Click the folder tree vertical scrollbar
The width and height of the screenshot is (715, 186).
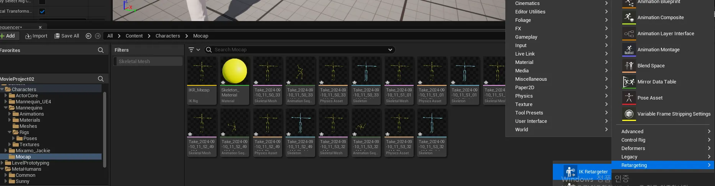pos(105,129)
